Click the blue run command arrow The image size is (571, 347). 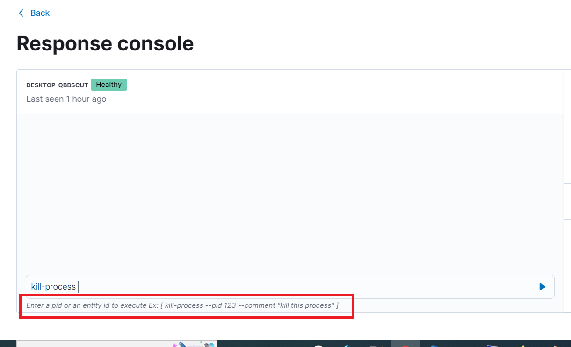click(542, 286)
